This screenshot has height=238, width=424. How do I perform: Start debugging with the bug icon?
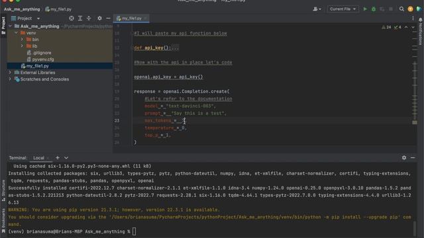point(374,9)
